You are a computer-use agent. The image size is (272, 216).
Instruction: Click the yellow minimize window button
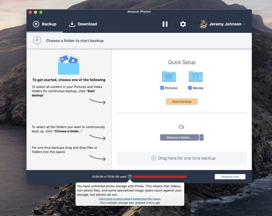(36, 12)
